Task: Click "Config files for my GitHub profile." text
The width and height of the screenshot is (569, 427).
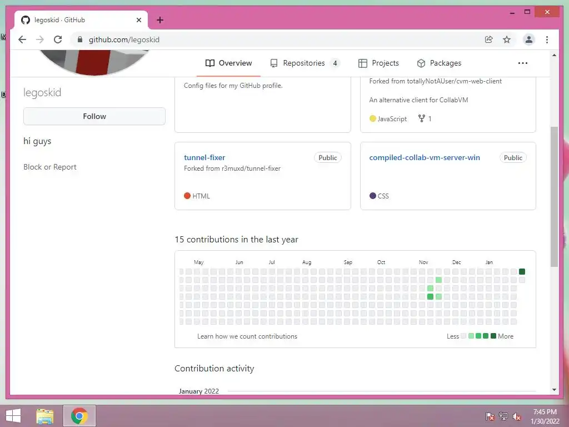Action: [233, 86]
